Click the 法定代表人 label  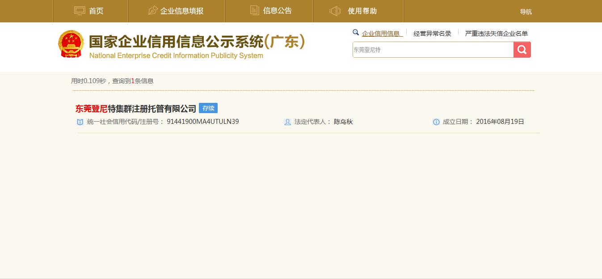click(x=313, y=122)
